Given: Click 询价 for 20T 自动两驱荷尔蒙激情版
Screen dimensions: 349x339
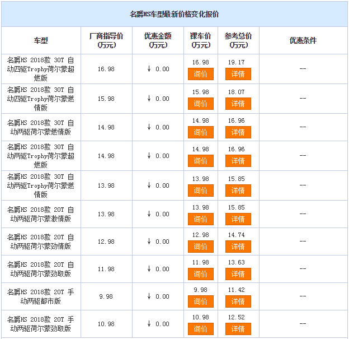Looking at the screenshot, I should pos(201,219).
